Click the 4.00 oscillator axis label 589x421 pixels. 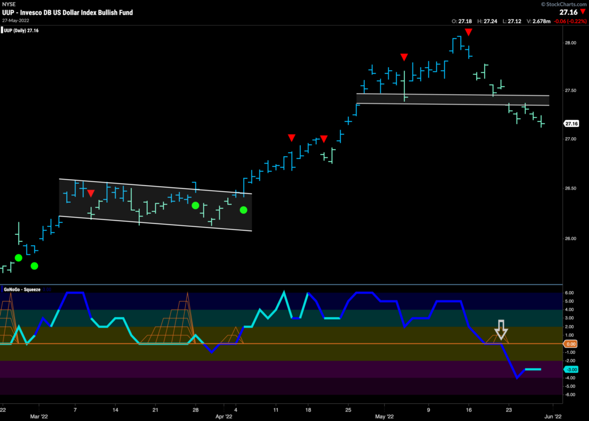tap(569, 310)
